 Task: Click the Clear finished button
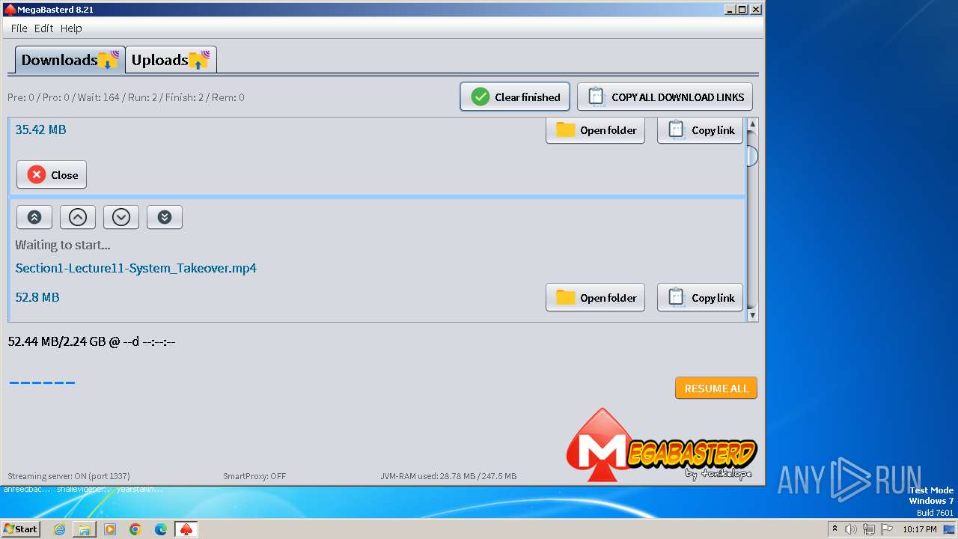pyautogui.click(x=515, y=97)
